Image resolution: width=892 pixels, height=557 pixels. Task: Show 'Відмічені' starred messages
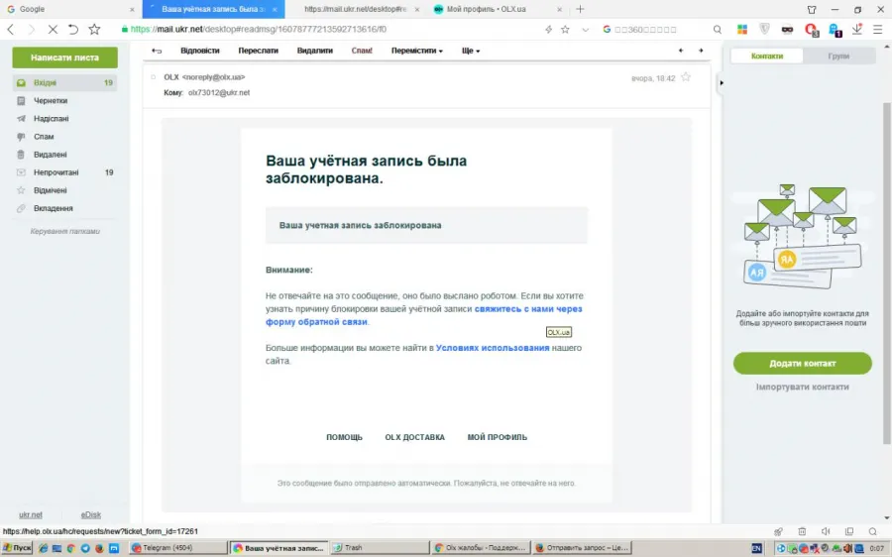point(51,190)
